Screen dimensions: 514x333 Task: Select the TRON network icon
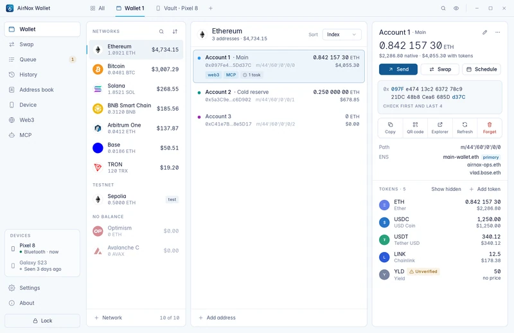(x=98, y=168)
